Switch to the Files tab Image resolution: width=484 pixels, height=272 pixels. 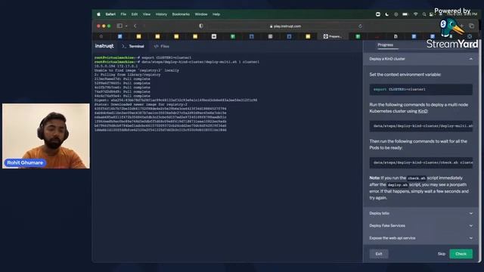point(161,46)
